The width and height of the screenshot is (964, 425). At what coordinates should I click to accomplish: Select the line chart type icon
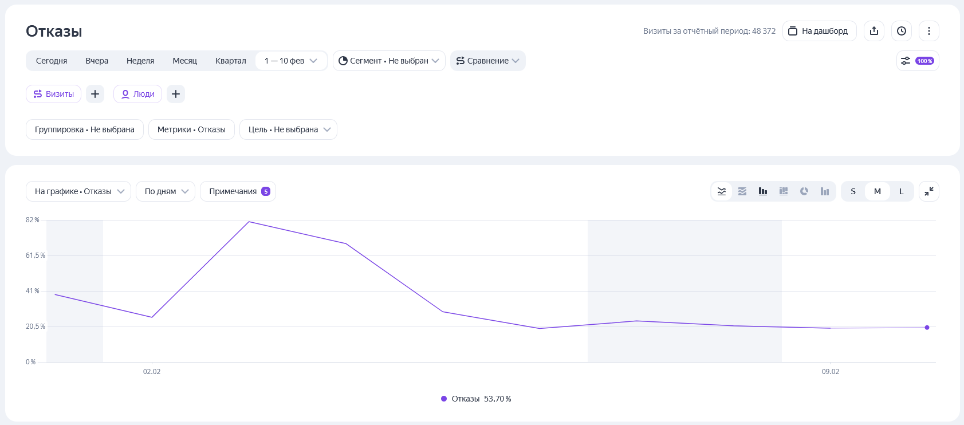pyautogui.click(x=722, y=191)
